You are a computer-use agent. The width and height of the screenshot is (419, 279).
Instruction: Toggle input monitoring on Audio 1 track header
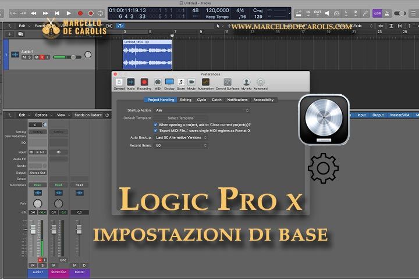(47, 57)
